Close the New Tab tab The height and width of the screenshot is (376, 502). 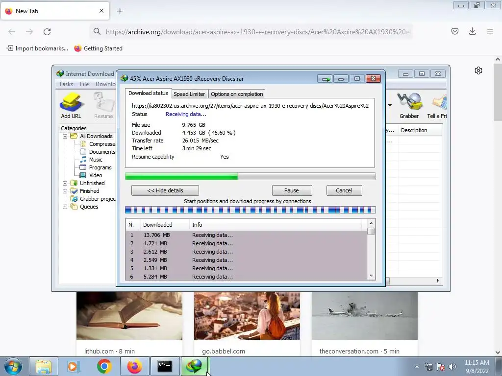pos(101,11)
